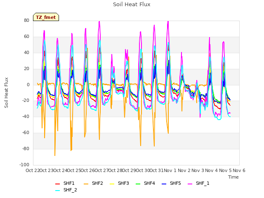Select the SHF3 legend label

pos(123,183)
